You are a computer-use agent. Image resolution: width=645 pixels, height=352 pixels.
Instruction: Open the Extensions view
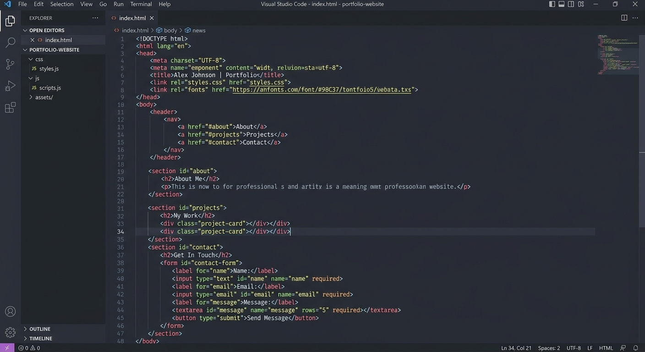[10, 107]
